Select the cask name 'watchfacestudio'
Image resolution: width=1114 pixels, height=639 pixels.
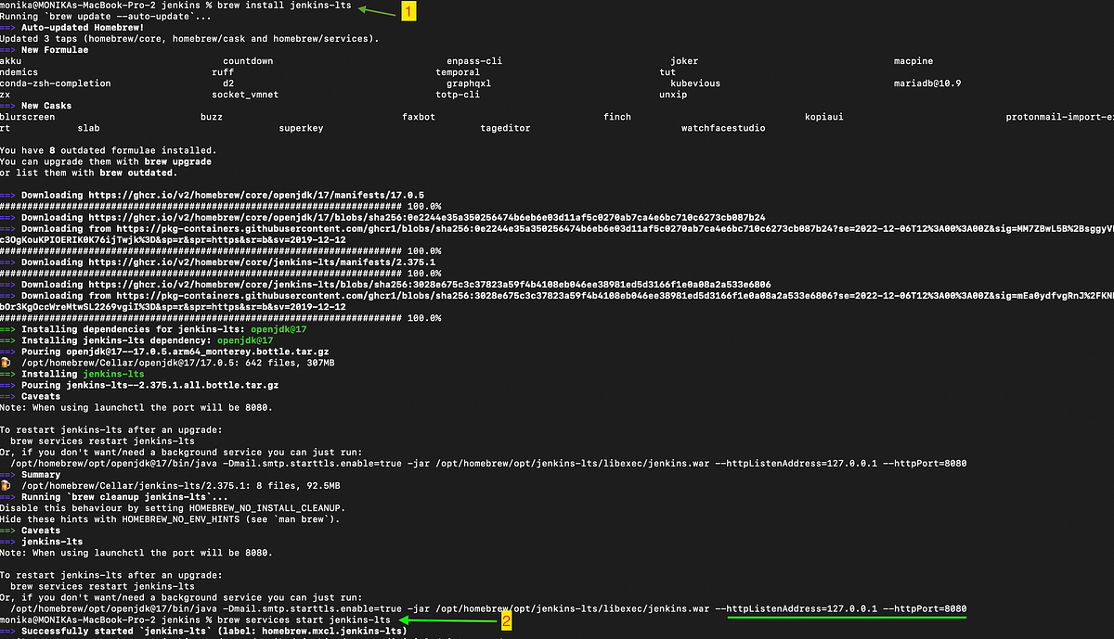[723, 128]
